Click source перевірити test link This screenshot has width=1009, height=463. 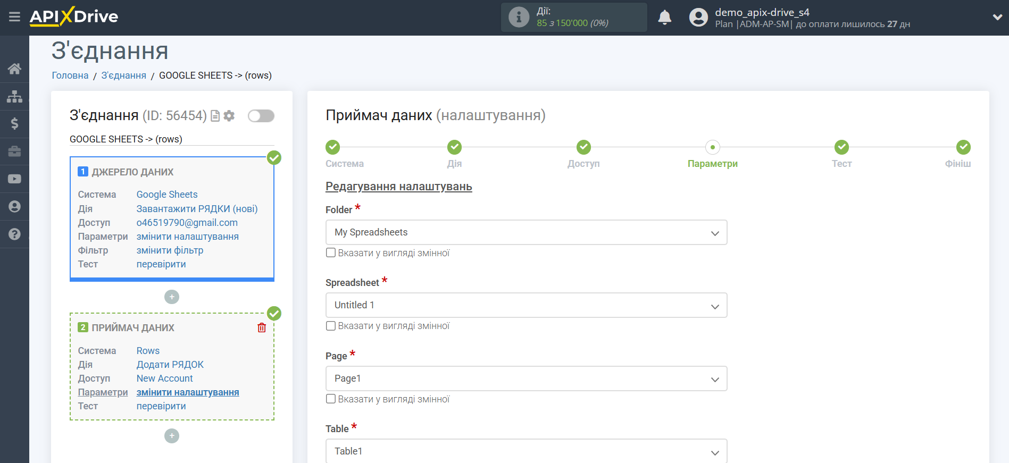161,264
